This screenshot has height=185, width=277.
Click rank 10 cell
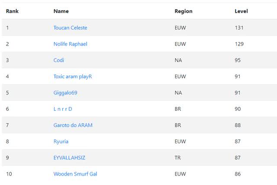click(x=9, y=174)
